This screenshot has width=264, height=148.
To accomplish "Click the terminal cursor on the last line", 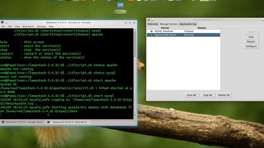I will 0,115.
